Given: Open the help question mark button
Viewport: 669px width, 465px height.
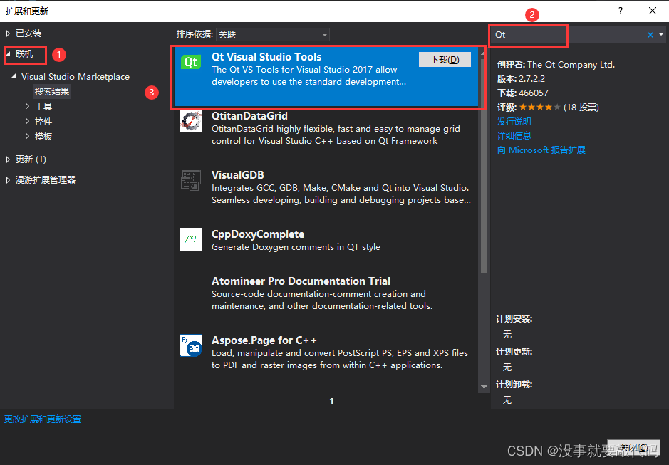Looking at the screenshot, I should coord(621,11).
